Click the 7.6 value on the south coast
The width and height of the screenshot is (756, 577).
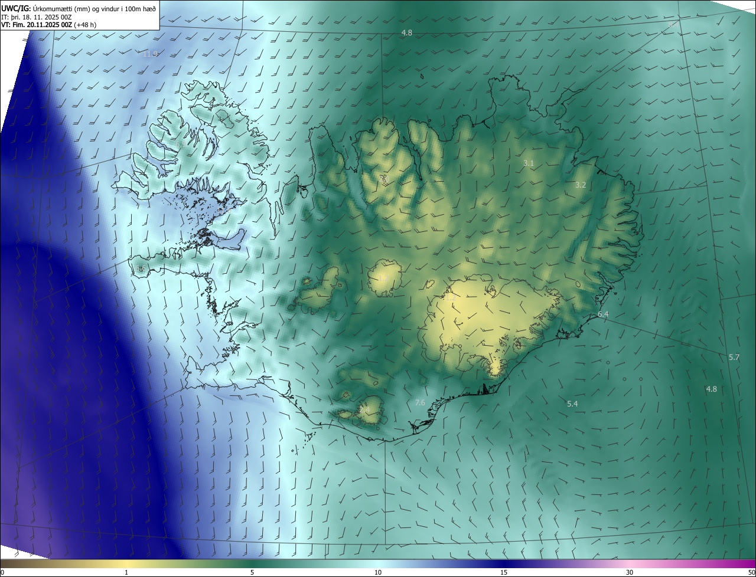420,402
